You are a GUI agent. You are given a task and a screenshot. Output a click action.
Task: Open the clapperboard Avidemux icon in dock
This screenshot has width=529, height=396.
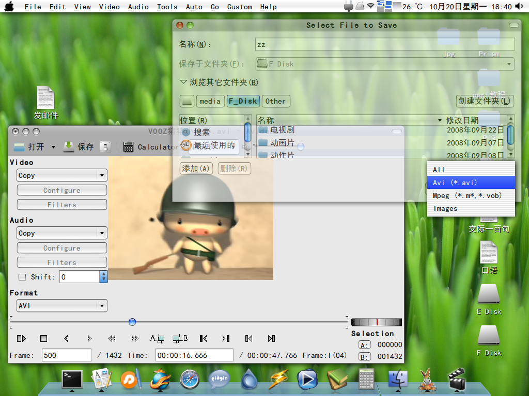457,379
